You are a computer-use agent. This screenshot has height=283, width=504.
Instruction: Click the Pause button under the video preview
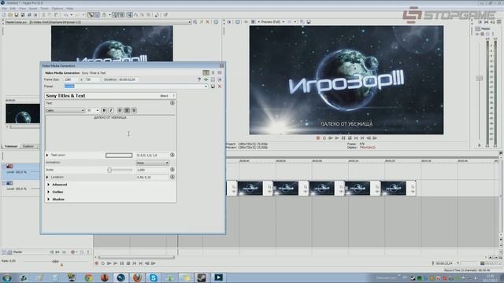343,138
